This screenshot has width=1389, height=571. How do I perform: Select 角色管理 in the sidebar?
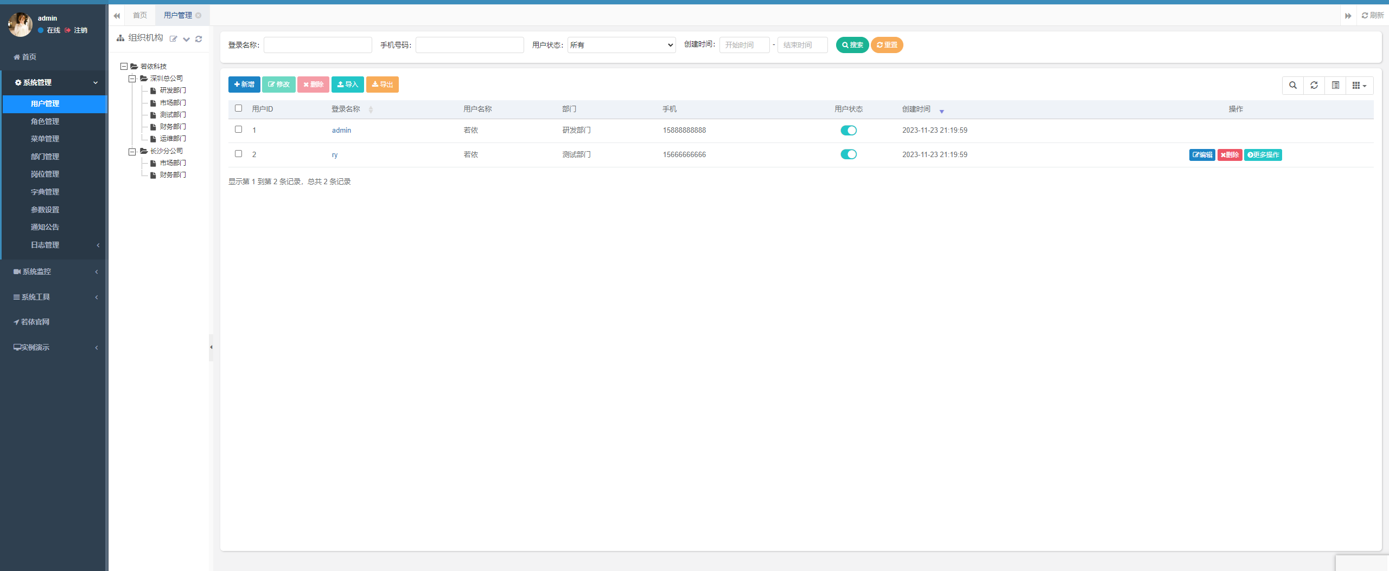[x=45, y=121]
